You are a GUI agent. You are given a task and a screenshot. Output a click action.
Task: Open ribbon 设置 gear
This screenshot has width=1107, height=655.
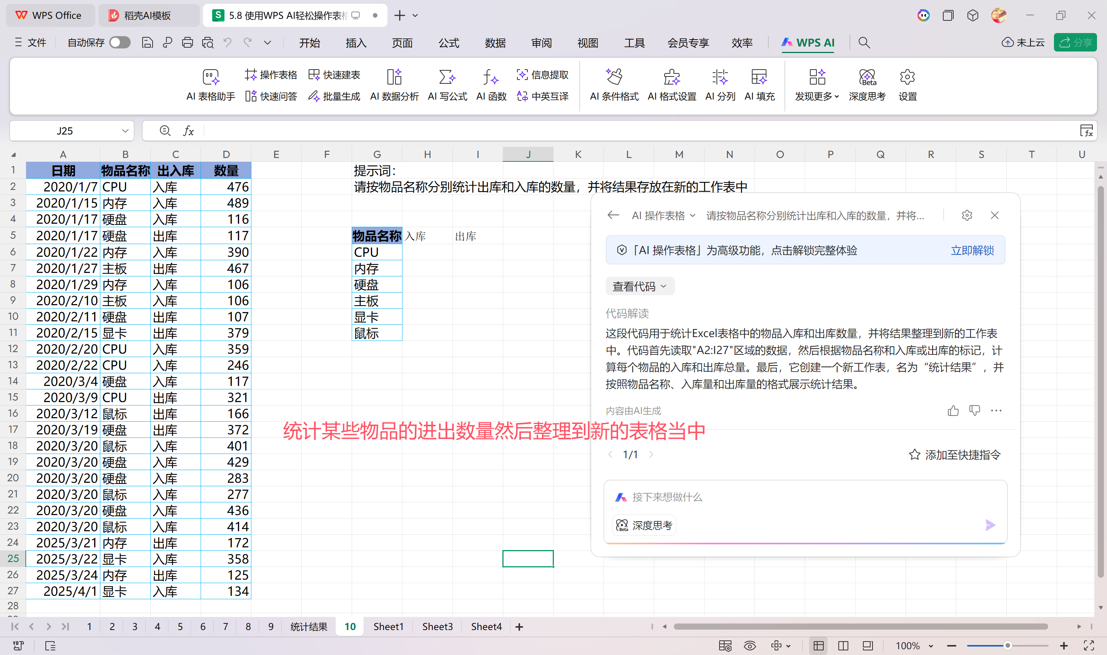907,85
